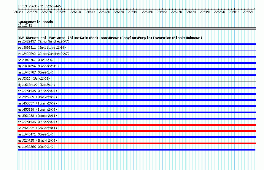Click the nsv561288 (Cooper2011) label
The width and height of the screenshot is (264, 170).
tap(37, 116)
